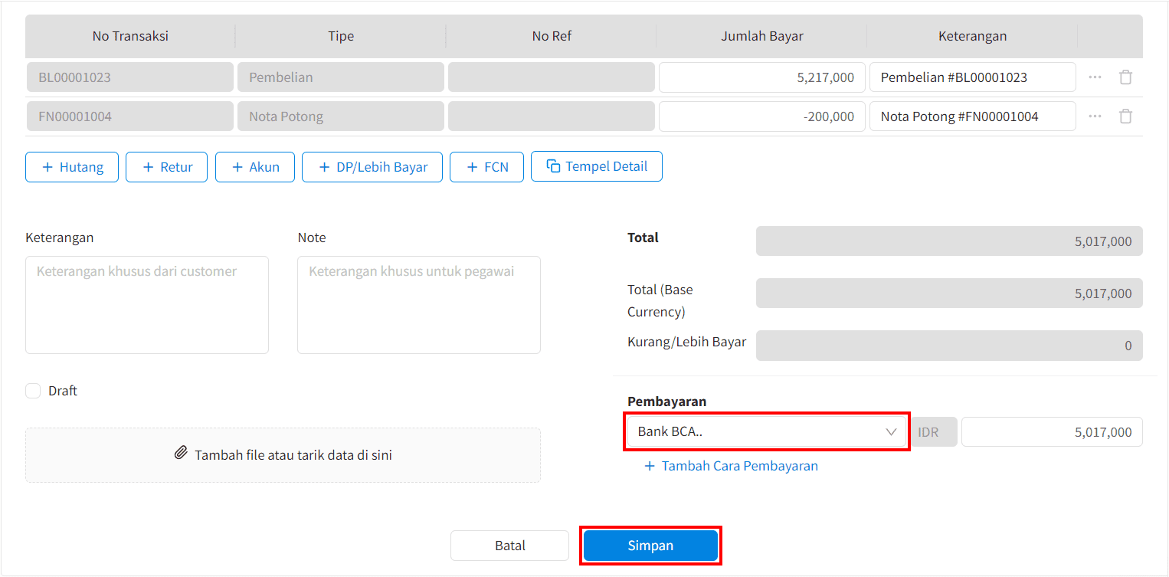Click the Kurang/Lebih Bayar value field
The image size is (1169, 577).
tap(949, 346)
